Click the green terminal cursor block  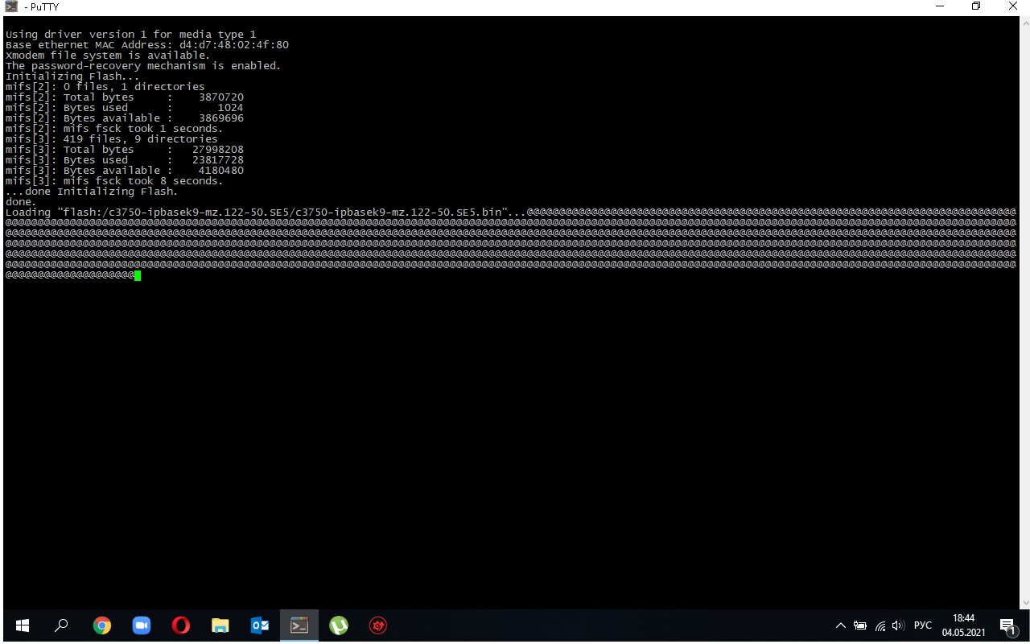click(x=138, y=275)
